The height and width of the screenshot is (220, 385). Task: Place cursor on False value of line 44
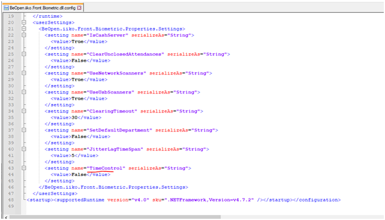pyautogui.click(x=79, y=175)
